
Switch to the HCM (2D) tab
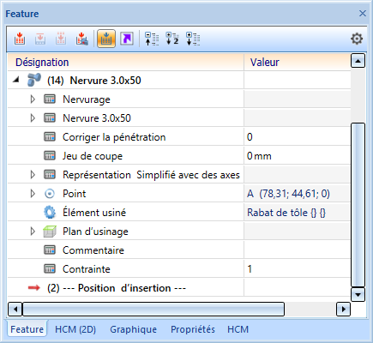point(75,329)
